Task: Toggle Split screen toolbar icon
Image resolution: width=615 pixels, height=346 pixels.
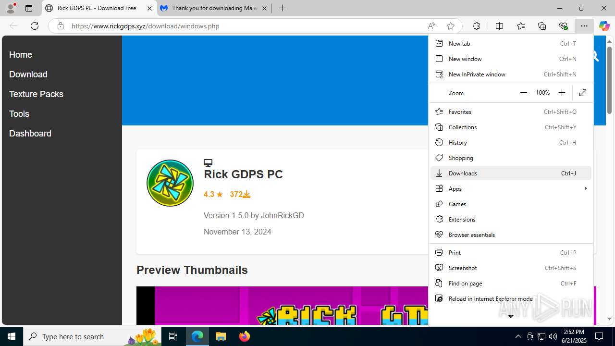Action: tap(500, 26)
